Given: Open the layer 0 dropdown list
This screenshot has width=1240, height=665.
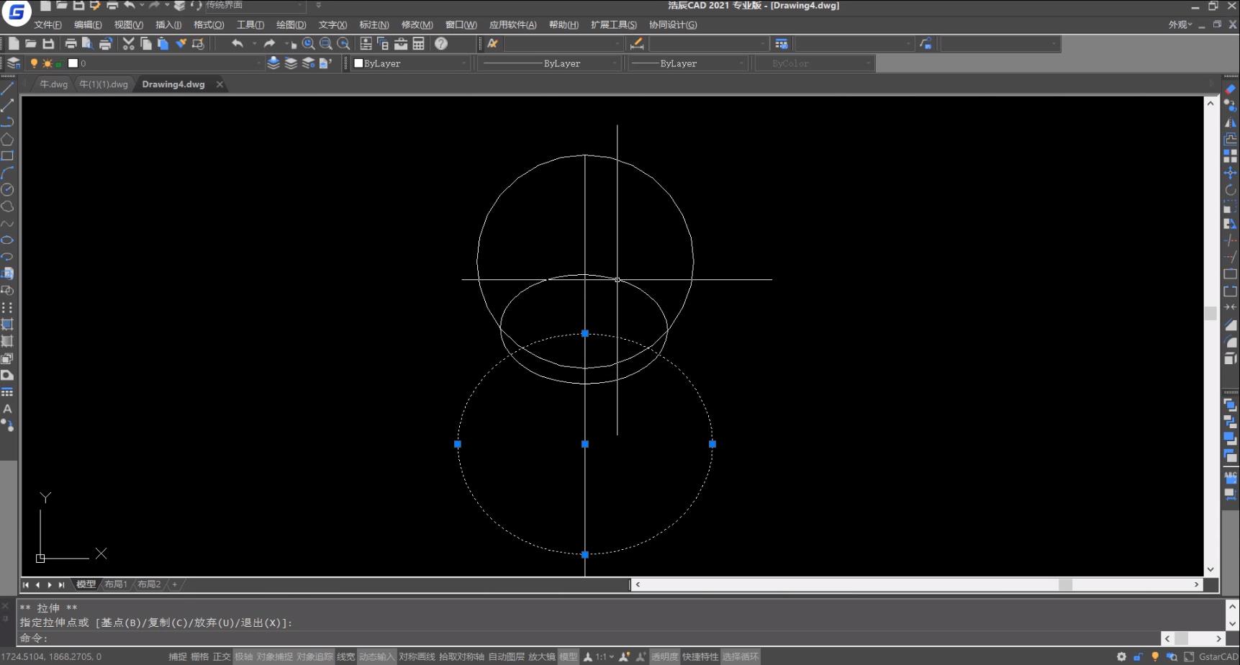Looking at the screenshot, I should [x=260, y=63].
